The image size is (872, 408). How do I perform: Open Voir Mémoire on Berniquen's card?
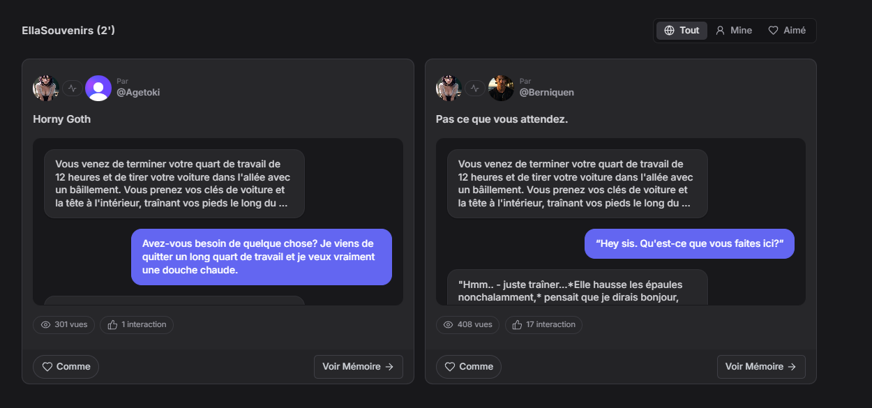click(761, 367)
